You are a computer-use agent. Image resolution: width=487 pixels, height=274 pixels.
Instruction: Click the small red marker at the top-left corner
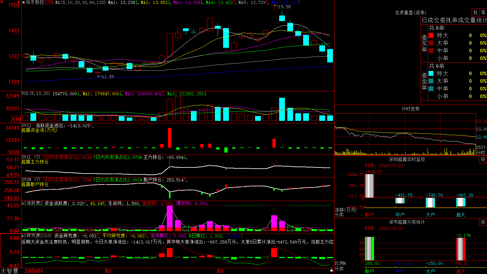click(x=2, y=2)
